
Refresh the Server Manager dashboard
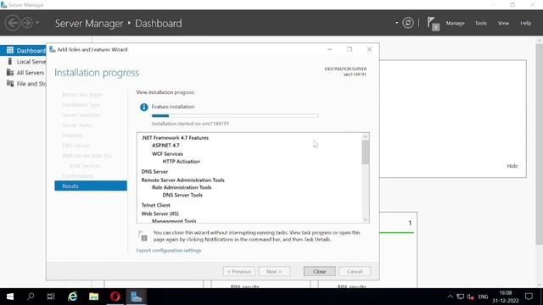point(408,23)
